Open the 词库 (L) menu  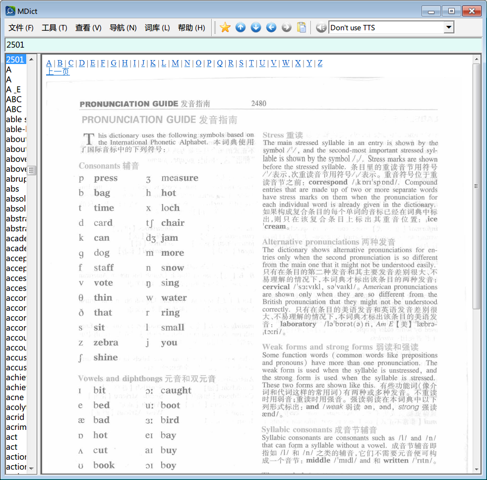click(157, 28)
